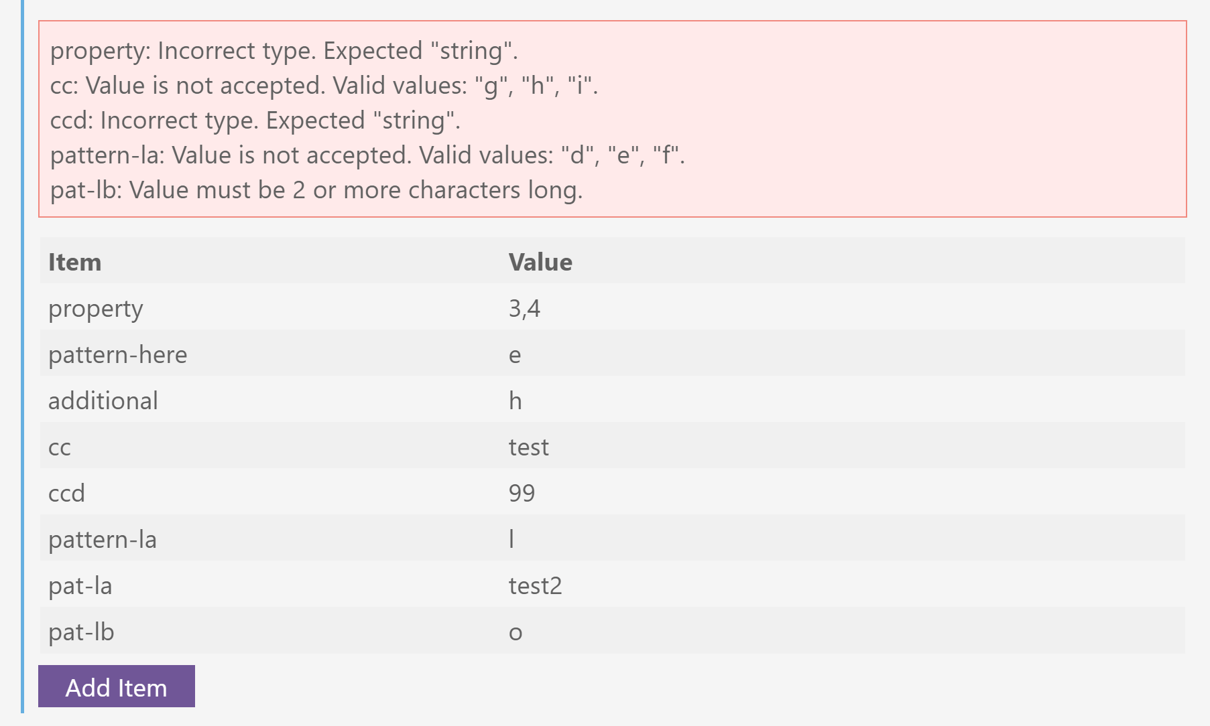Select the additional row

point(103,401)
